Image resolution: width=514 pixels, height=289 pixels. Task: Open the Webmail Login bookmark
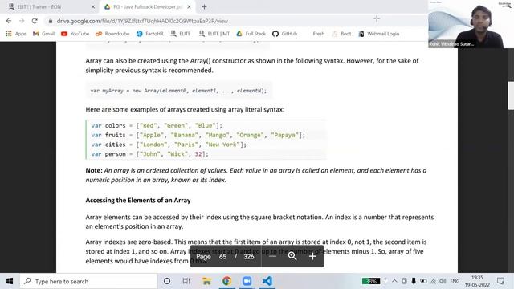tap(379, 34)
